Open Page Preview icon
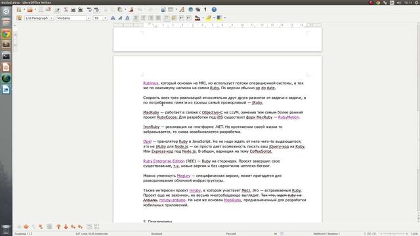 [x=80, y=10]
